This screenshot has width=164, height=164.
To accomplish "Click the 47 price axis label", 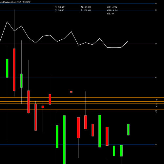I will coord(156,44).
